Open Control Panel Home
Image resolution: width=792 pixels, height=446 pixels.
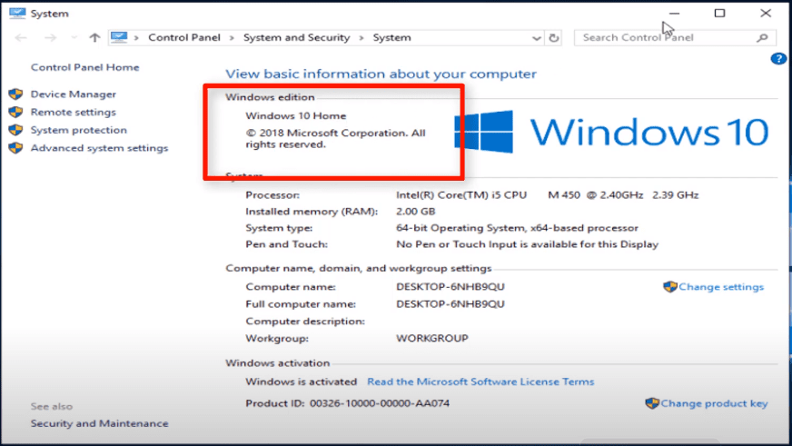point(84,67)
